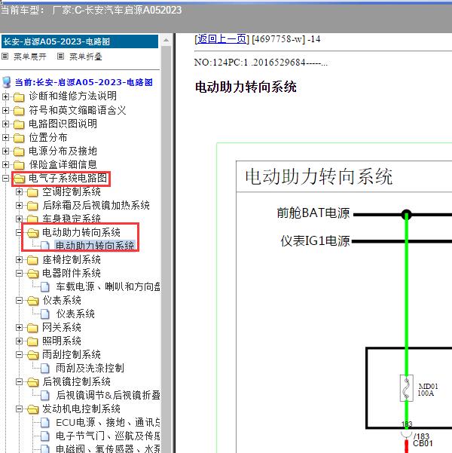Click the 雨刮控制系统 open folder icon
452x453 pixels.
[33, 355]
